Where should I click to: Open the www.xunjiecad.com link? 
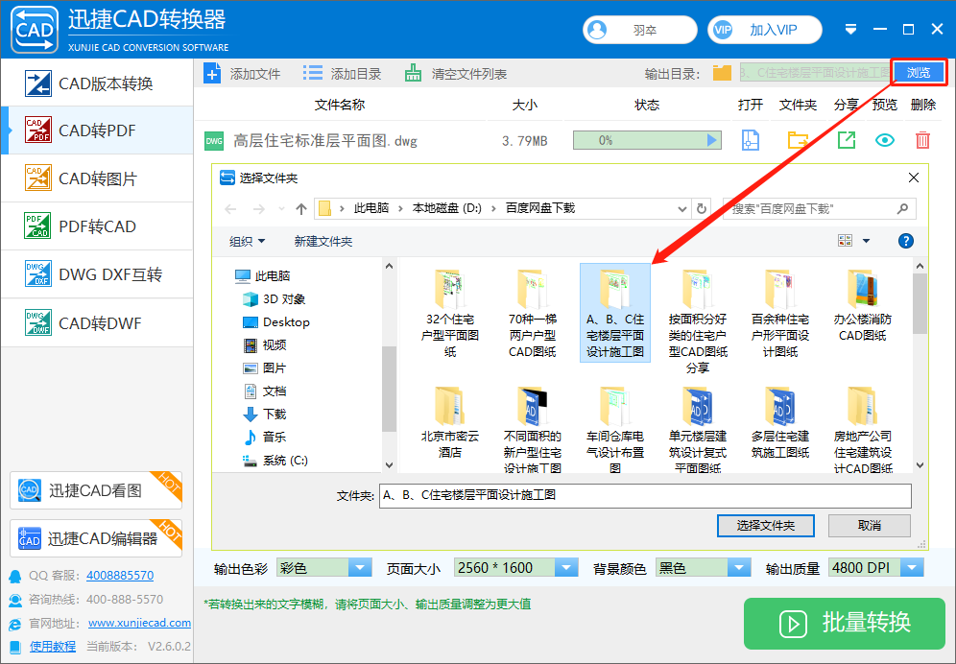pos(139,623)
